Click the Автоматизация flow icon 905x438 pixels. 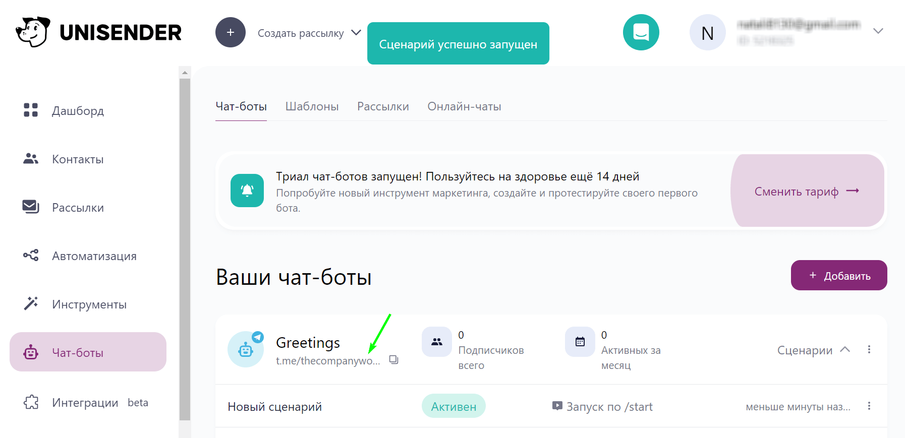point(31,255)
